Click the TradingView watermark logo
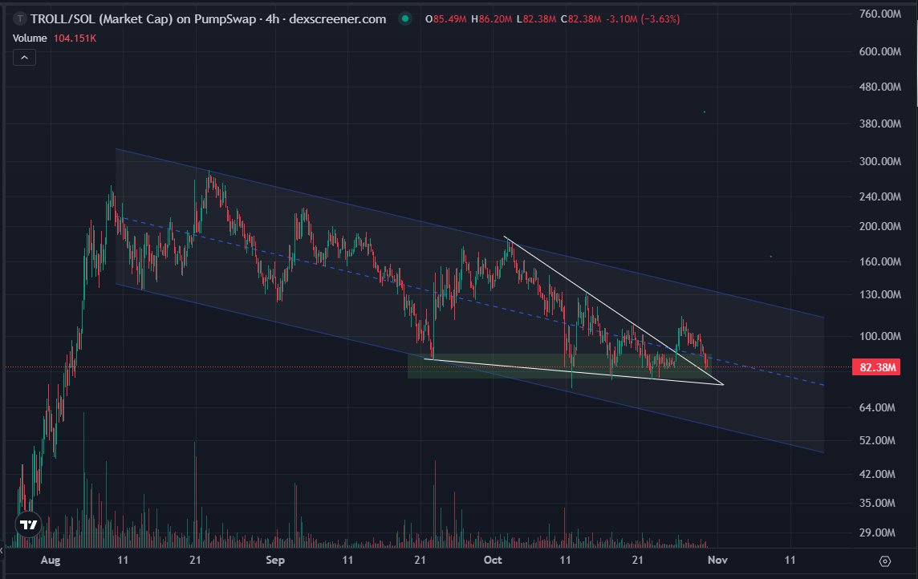Viewport: 918px width, 579px height. pos(26,524)
